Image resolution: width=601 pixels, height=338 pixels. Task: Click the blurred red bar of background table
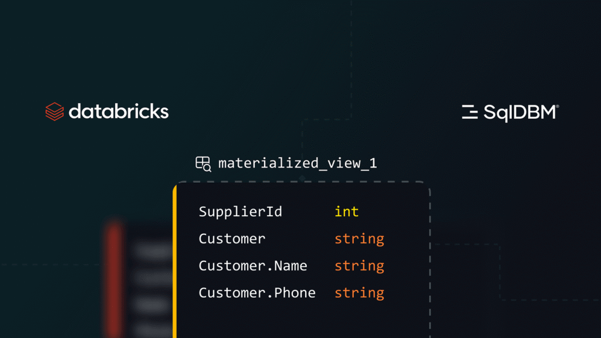(114, 279)
